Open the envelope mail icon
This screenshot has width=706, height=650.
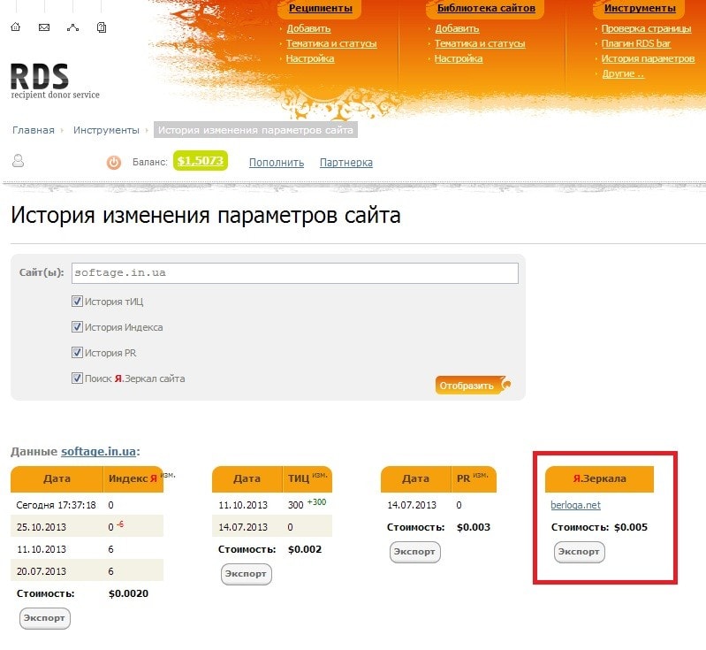(x=44, y=27)
